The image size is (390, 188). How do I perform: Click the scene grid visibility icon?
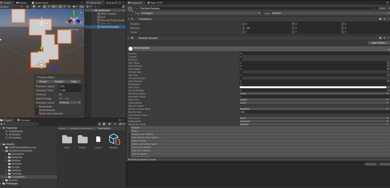(x=61, y=7)
